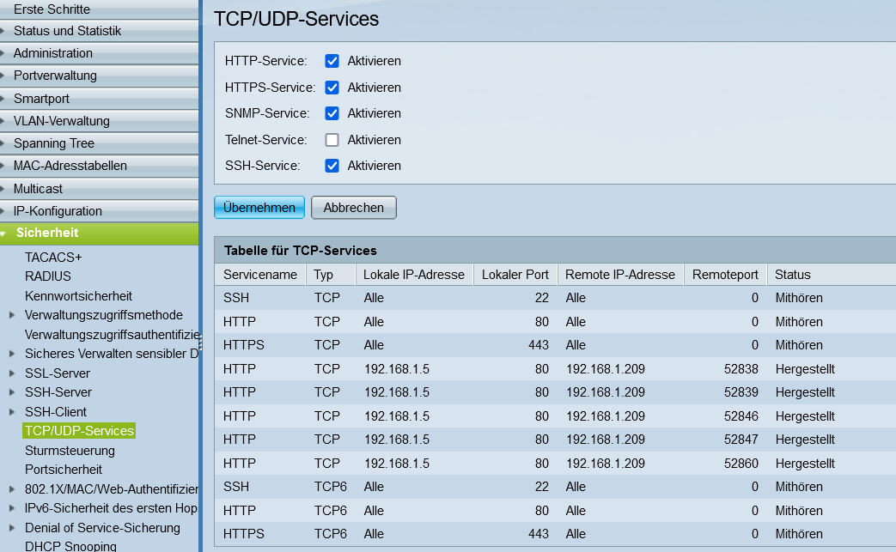Click the Remote IP-Adresse column header
The image size is (896, 552).
pyautogui.click(x=620, y=275)
